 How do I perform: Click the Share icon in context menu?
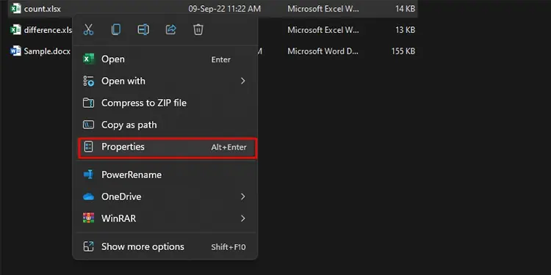pos(170,29)
